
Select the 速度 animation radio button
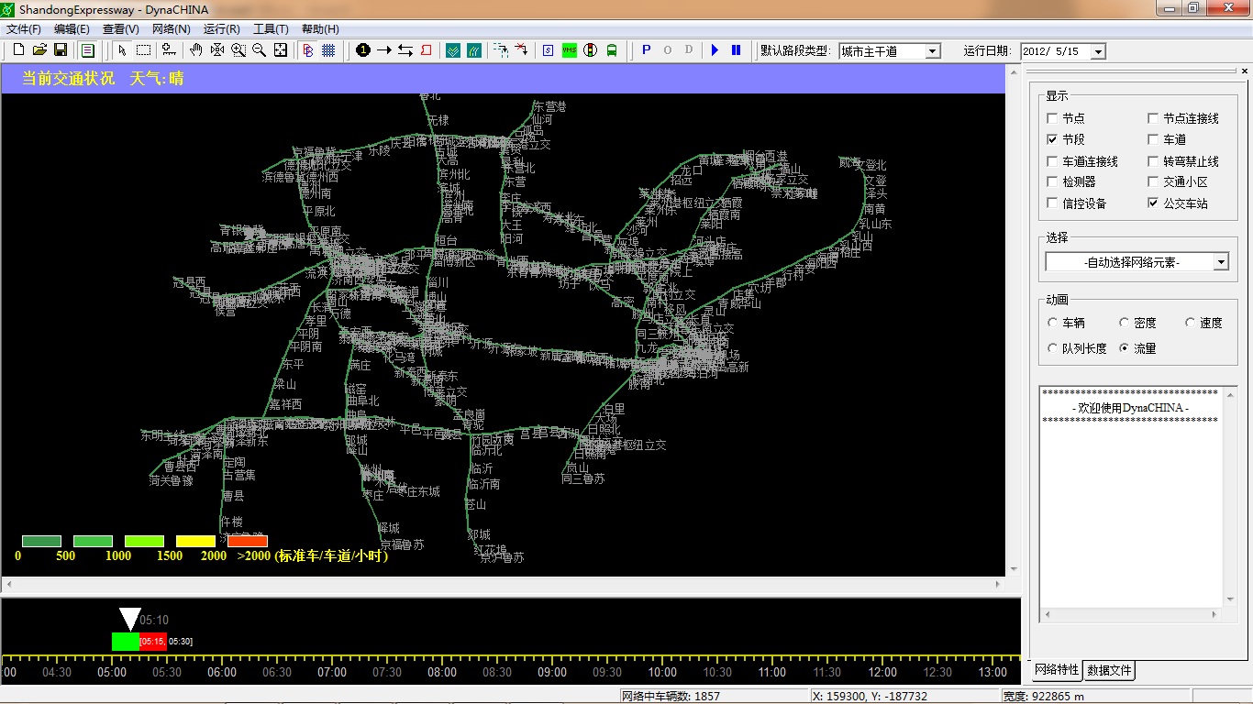[1191, 323]
